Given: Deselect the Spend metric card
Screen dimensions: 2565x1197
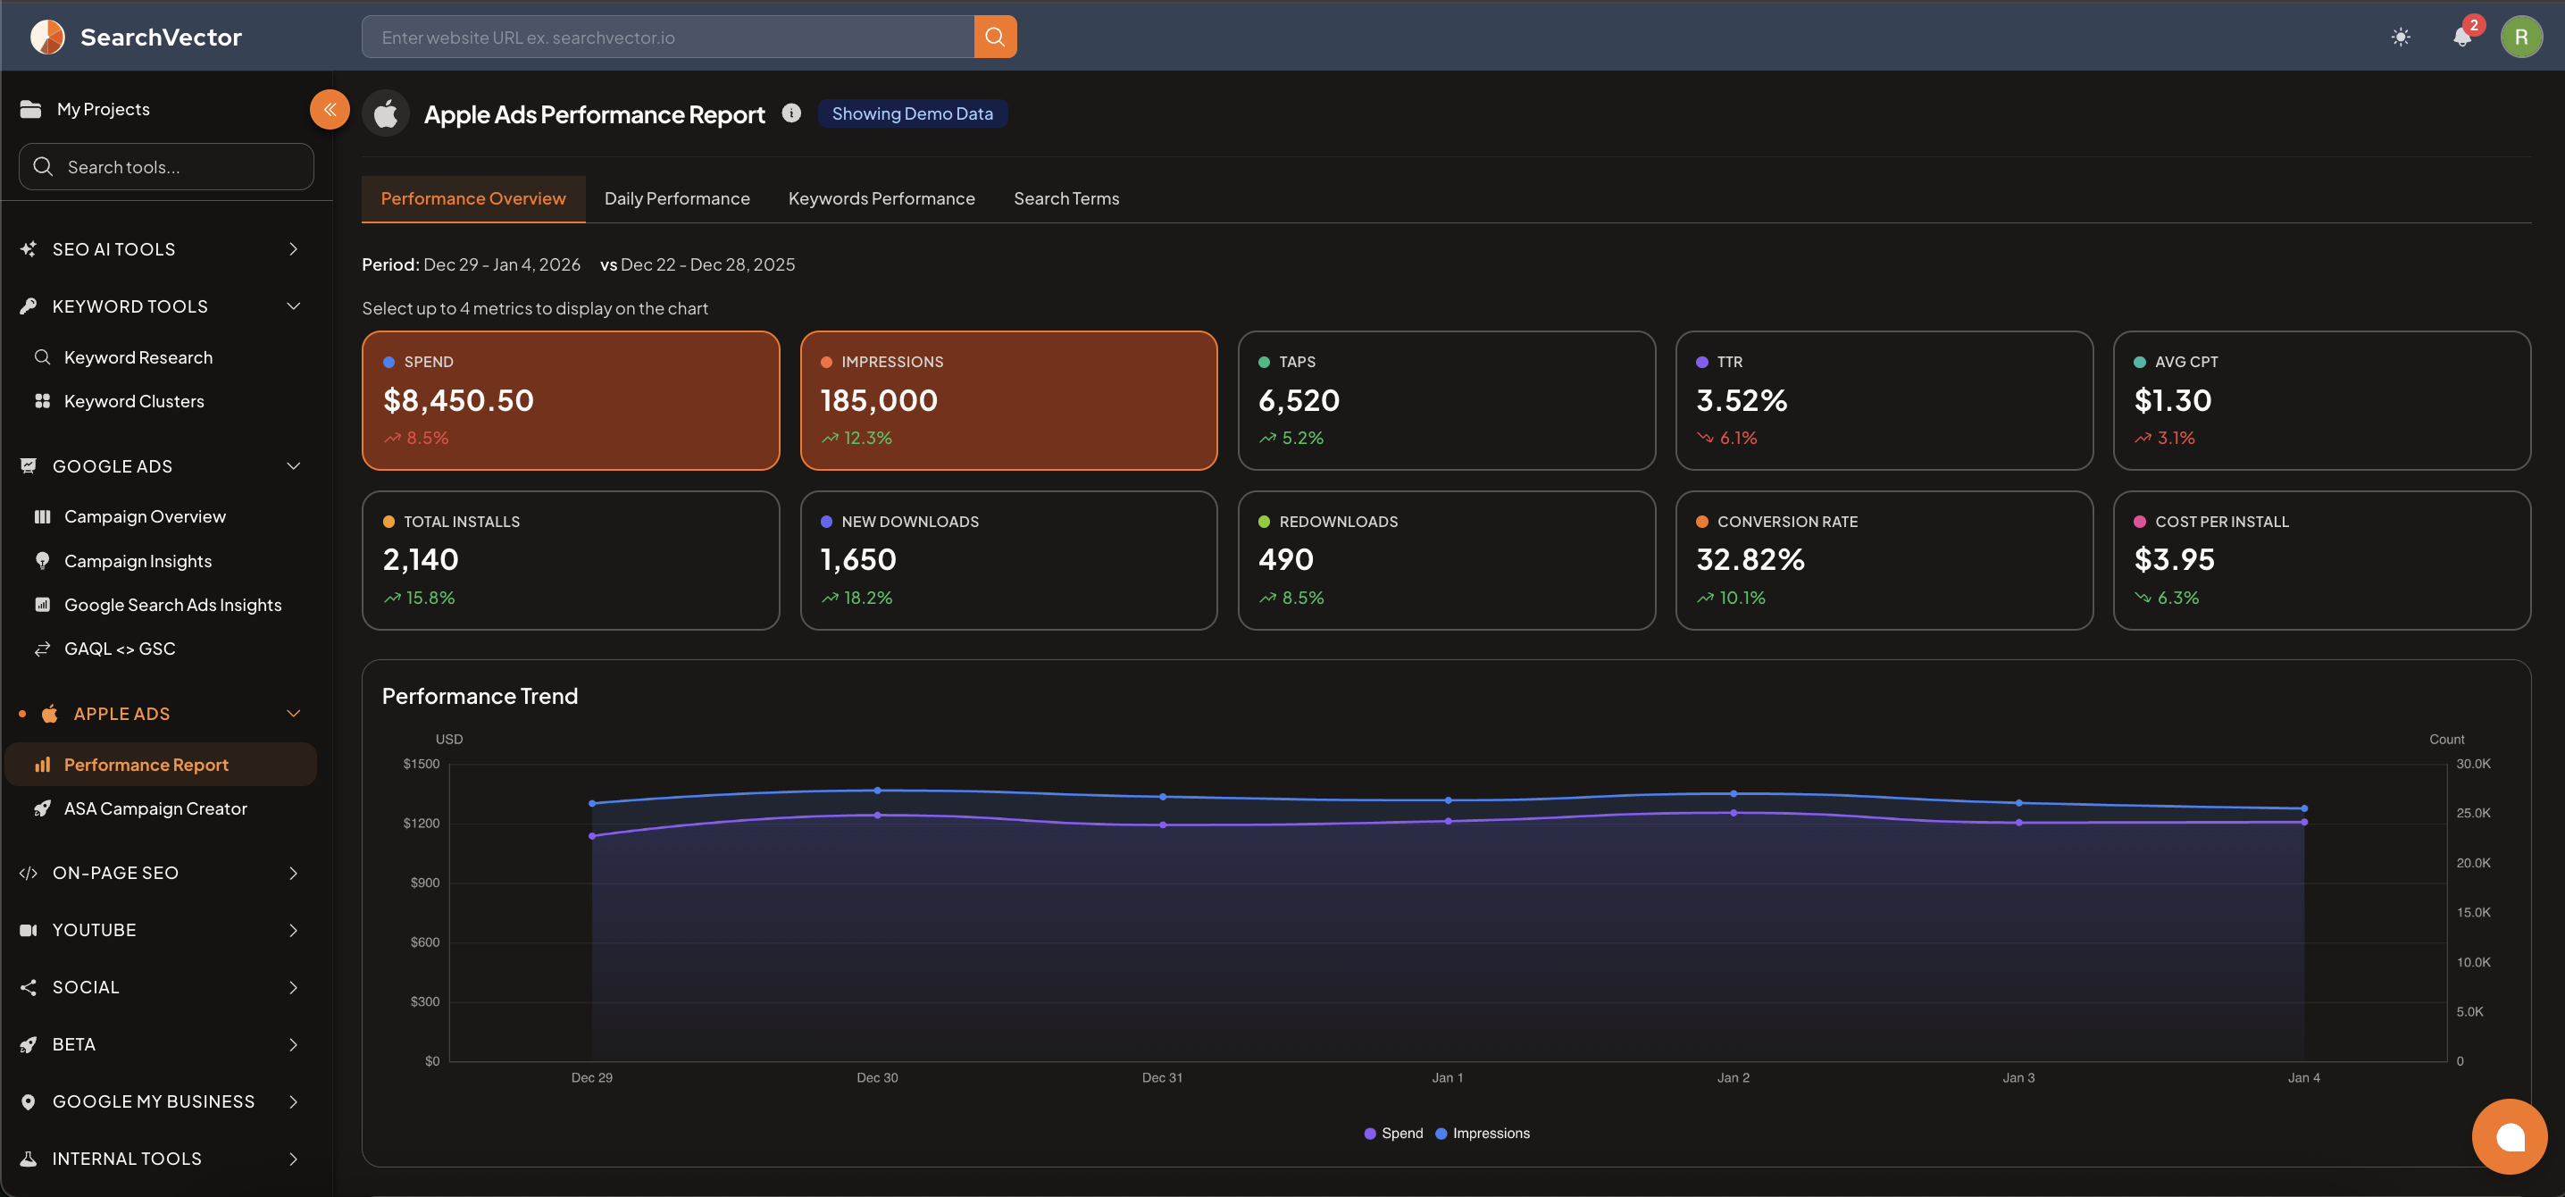Looking at the screenshot, I should tap(571, 400).
